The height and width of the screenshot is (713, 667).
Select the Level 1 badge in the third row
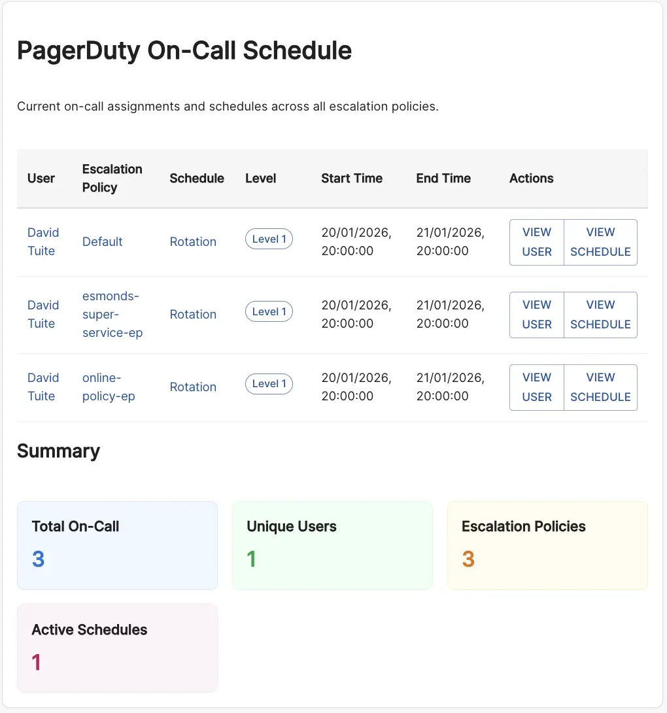tap(268, 384)
